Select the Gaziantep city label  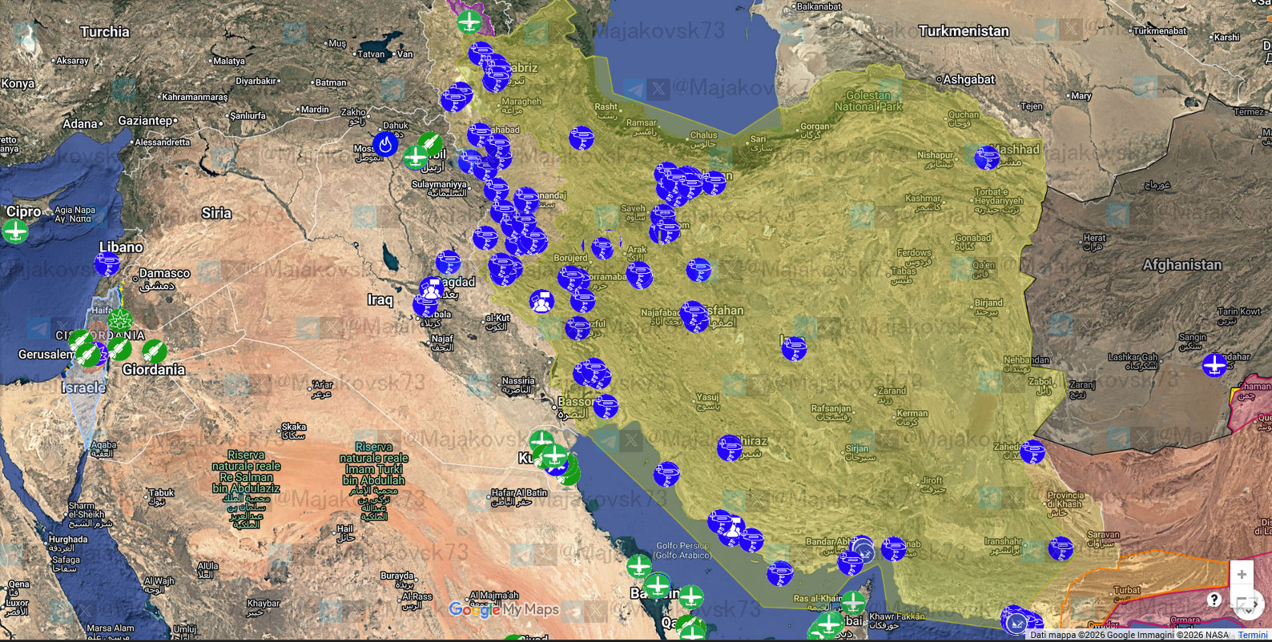(x=145, y=121)
